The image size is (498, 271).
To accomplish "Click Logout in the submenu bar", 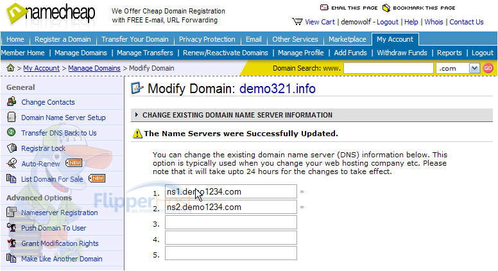I will pos(483,53).
